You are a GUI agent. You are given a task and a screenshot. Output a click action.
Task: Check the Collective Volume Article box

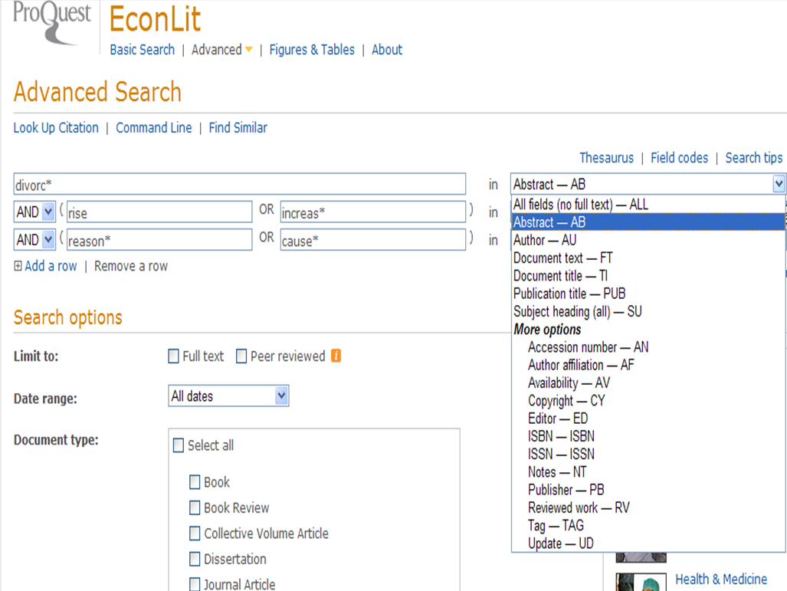coord(195,534)
